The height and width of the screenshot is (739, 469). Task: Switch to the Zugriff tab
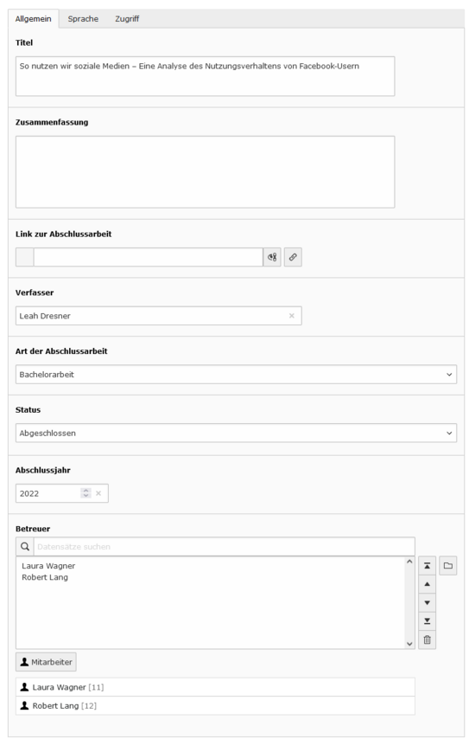tap(127, 19)
